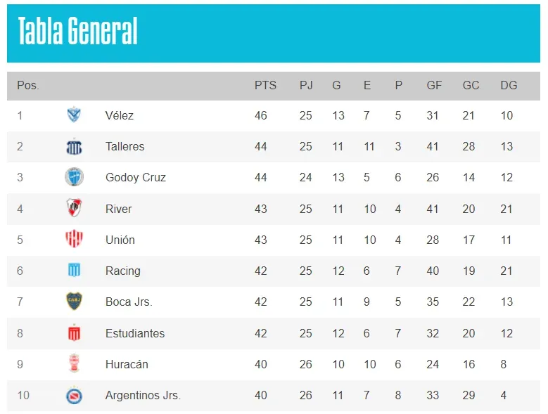Click the Boca Jrs. crest icon
Image resolution: width=548 pixels, height=414 pixels.
74,302
